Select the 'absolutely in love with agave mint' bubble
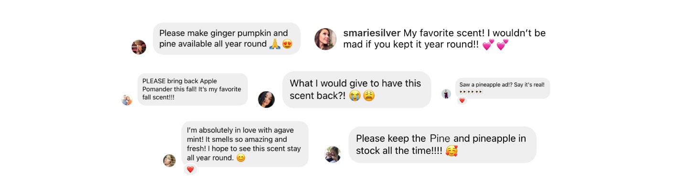688x191 pixels. (245, 144)
